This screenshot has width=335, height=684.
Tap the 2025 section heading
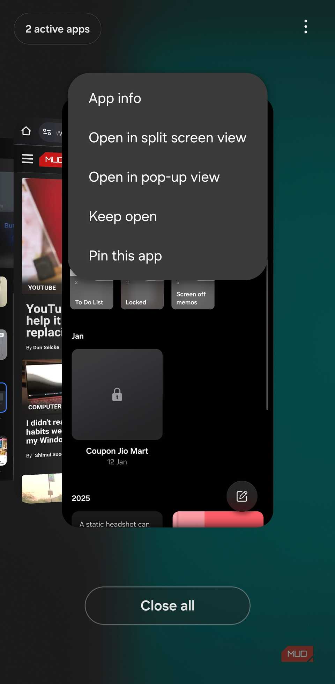click(x=81, y=498)
